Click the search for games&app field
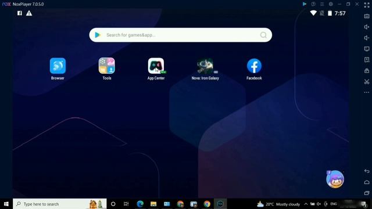Screen dimensions: 372x209 181,35
